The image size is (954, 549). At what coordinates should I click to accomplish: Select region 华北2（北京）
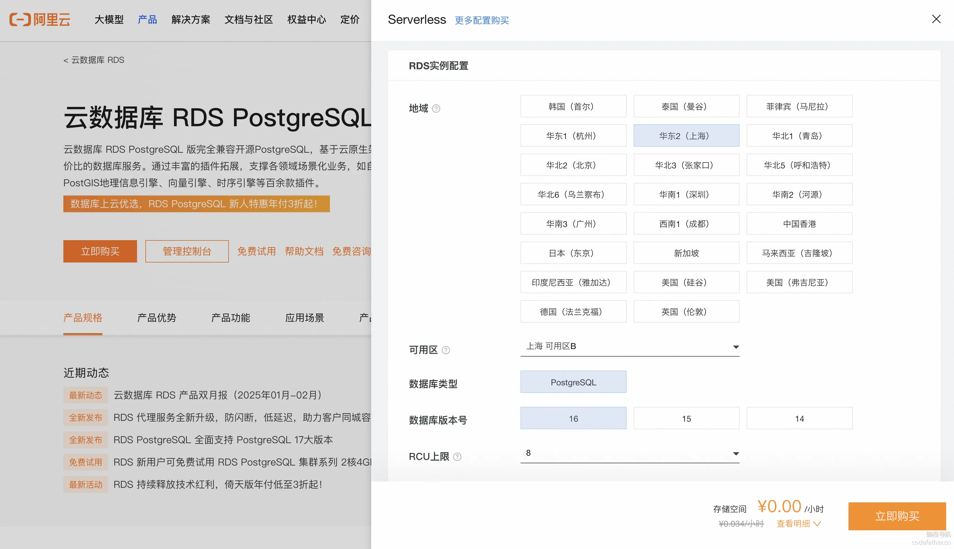click(573, 165)
